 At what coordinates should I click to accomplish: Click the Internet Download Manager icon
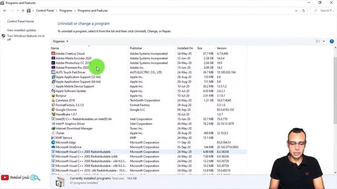point(53,128)
